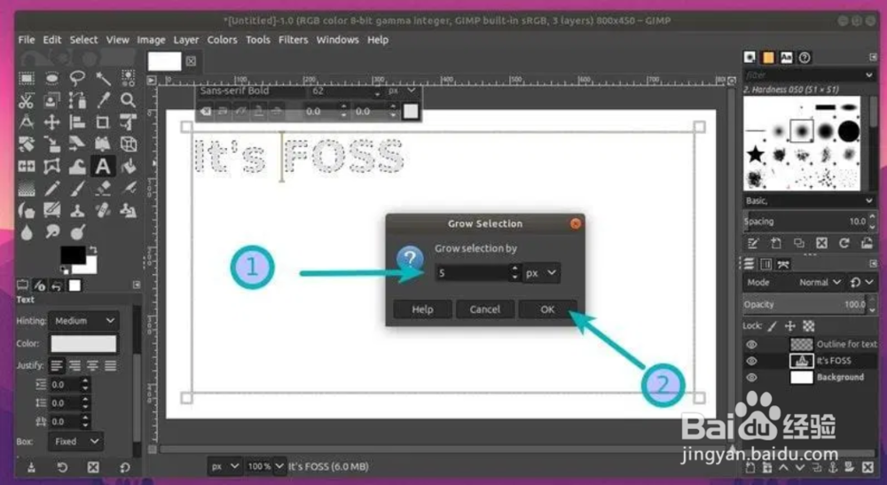Select the Text tool

[103, 166]
